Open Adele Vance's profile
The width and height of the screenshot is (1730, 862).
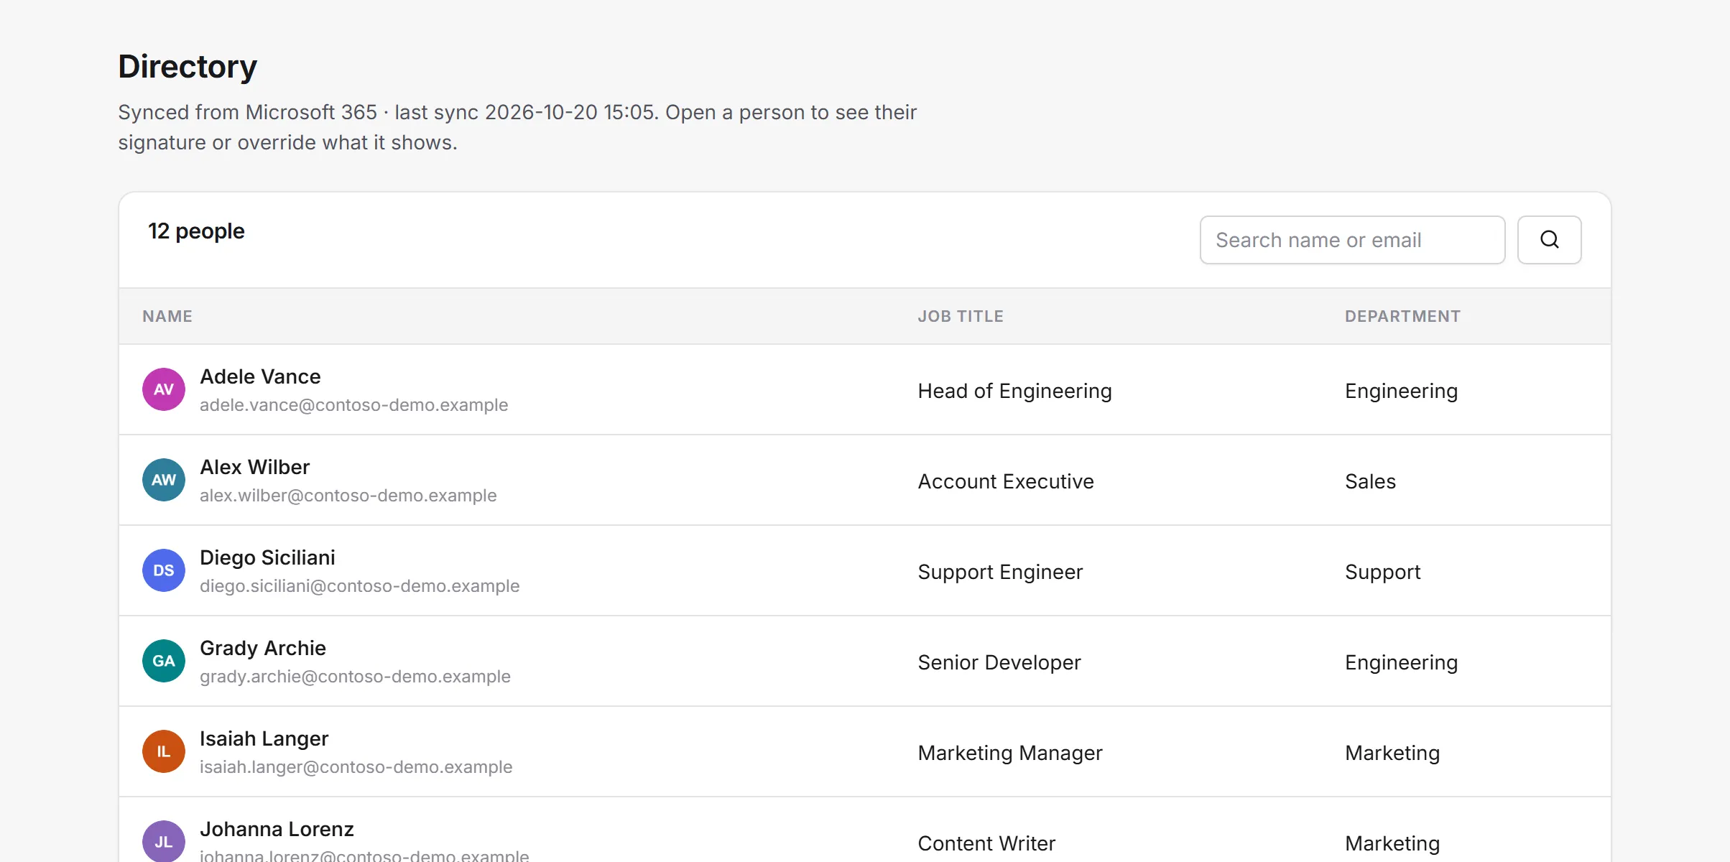[x=260, y=376]
